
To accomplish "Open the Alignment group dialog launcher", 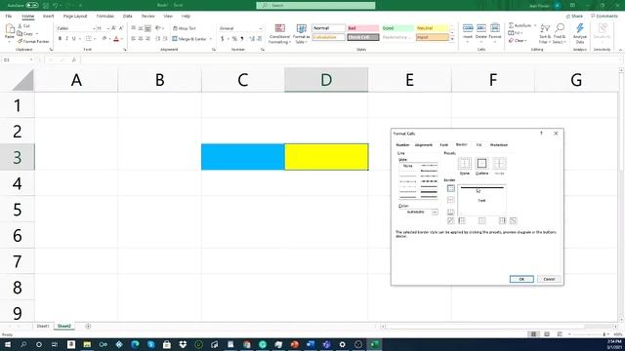I will tap(214, 50).
